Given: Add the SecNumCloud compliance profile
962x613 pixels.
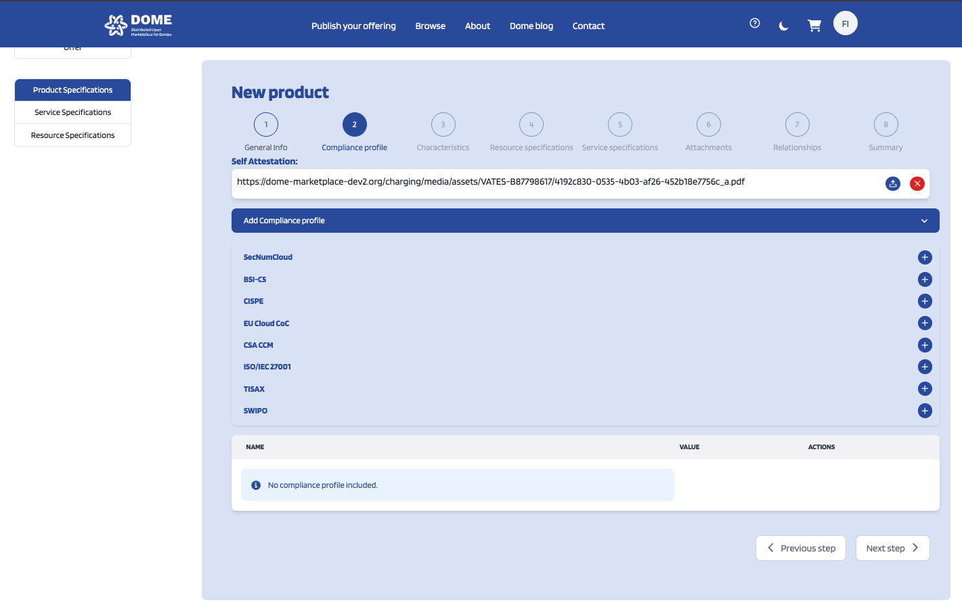Looking at the screenshot, I should pos(925,257).
